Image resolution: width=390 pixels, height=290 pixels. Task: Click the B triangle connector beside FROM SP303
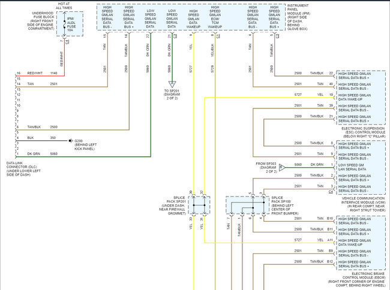coord(282,167)
